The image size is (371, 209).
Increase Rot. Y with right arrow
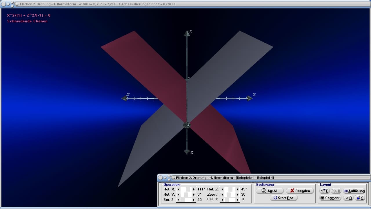click(194, 194)
